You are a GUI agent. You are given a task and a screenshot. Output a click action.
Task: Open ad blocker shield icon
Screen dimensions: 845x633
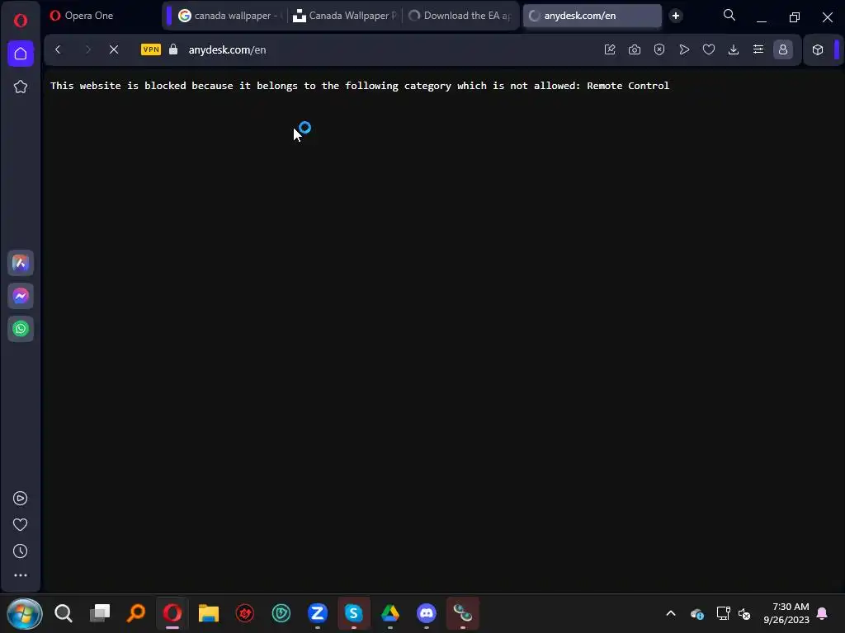[x=659, y=49]
